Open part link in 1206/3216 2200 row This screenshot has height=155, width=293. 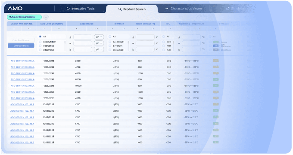coord(22,61)
